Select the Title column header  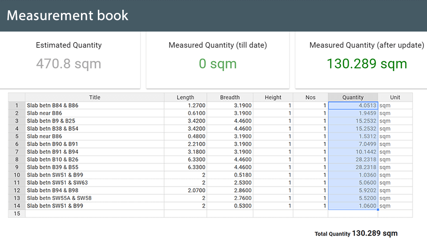point(95,97)
